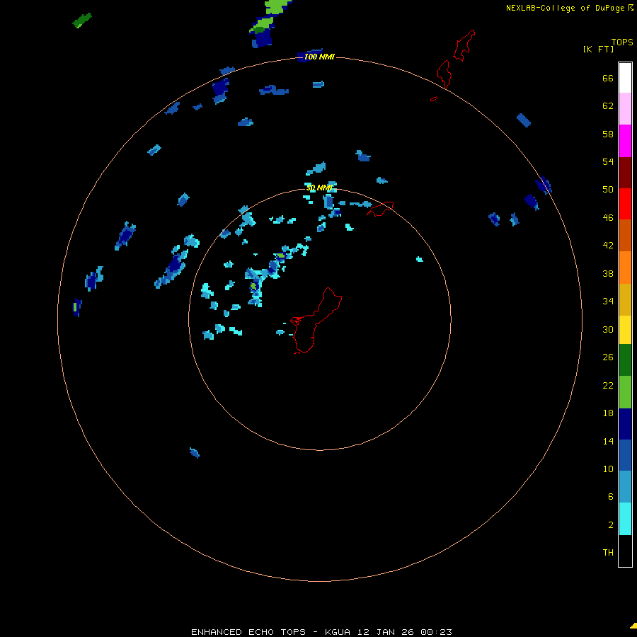637x637 pixels.
Task: Click the Guam island outline at radar center
Action: (316, 321)
